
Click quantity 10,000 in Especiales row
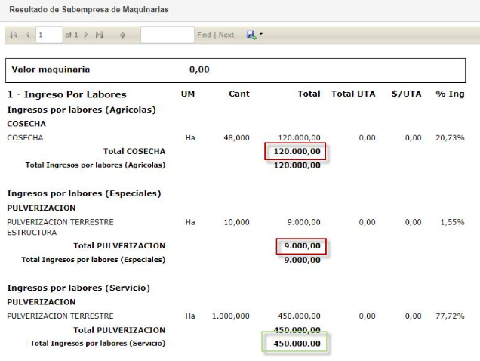pyautogui.click(x=237, y=222)
